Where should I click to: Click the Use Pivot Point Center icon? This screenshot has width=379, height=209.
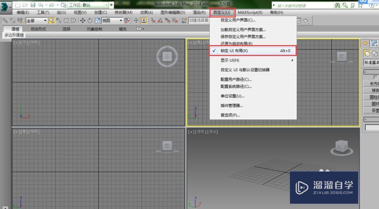click(127, 20)
